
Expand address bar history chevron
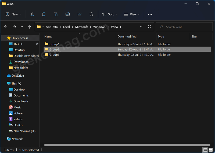[141, 27]
